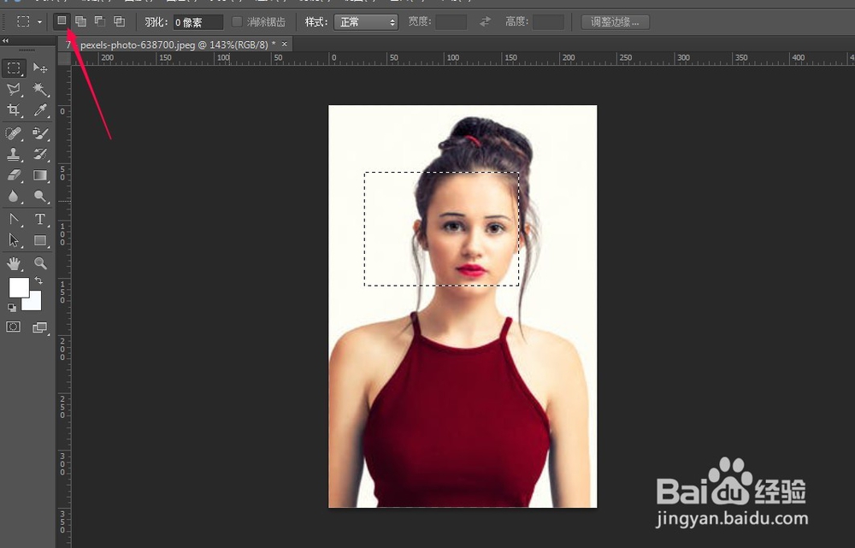
Task: Select the History Brush tool
Action: 40,155
